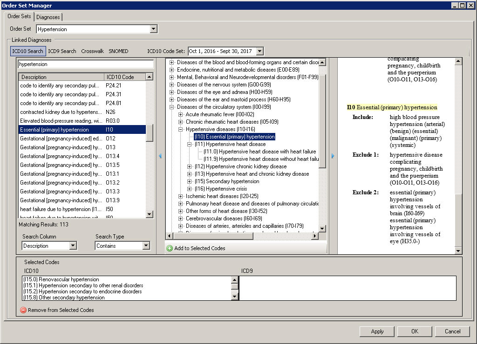Image resolution: width=477 pixels, height=344 pixels.
Task: Open the Search Type Contains dropdown
Action: click(x=146, y=245)
